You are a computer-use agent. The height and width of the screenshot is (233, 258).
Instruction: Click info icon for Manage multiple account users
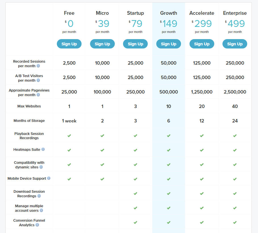click(41, 210)
